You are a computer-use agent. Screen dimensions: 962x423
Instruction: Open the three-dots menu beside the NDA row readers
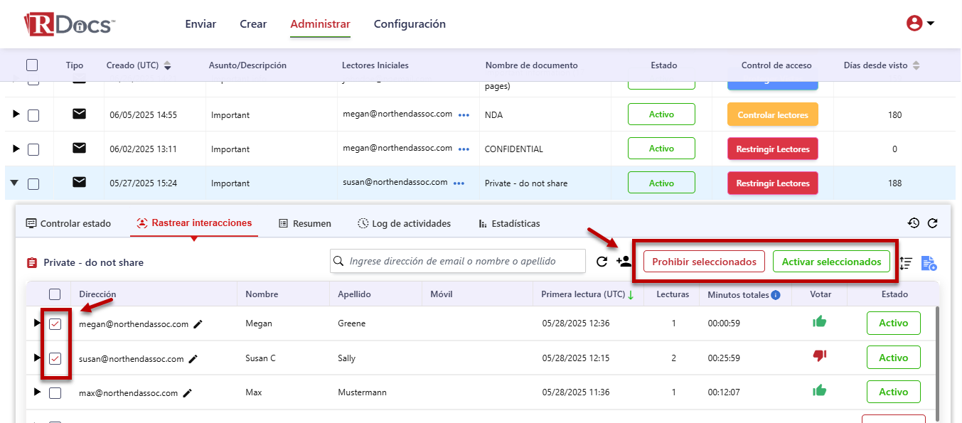pos(464,115)
